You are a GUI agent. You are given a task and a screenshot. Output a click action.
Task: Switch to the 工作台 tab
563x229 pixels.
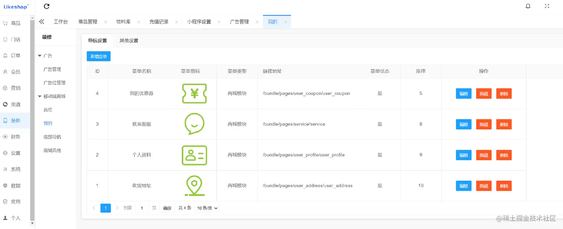tap(61, 22)
